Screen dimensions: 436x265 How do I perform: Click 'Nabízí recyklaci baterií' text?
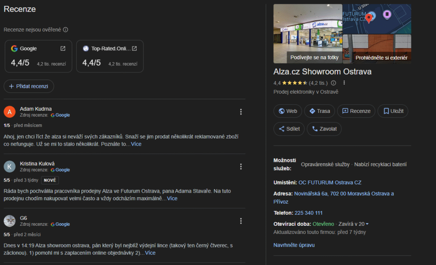[x=380, y=164]
